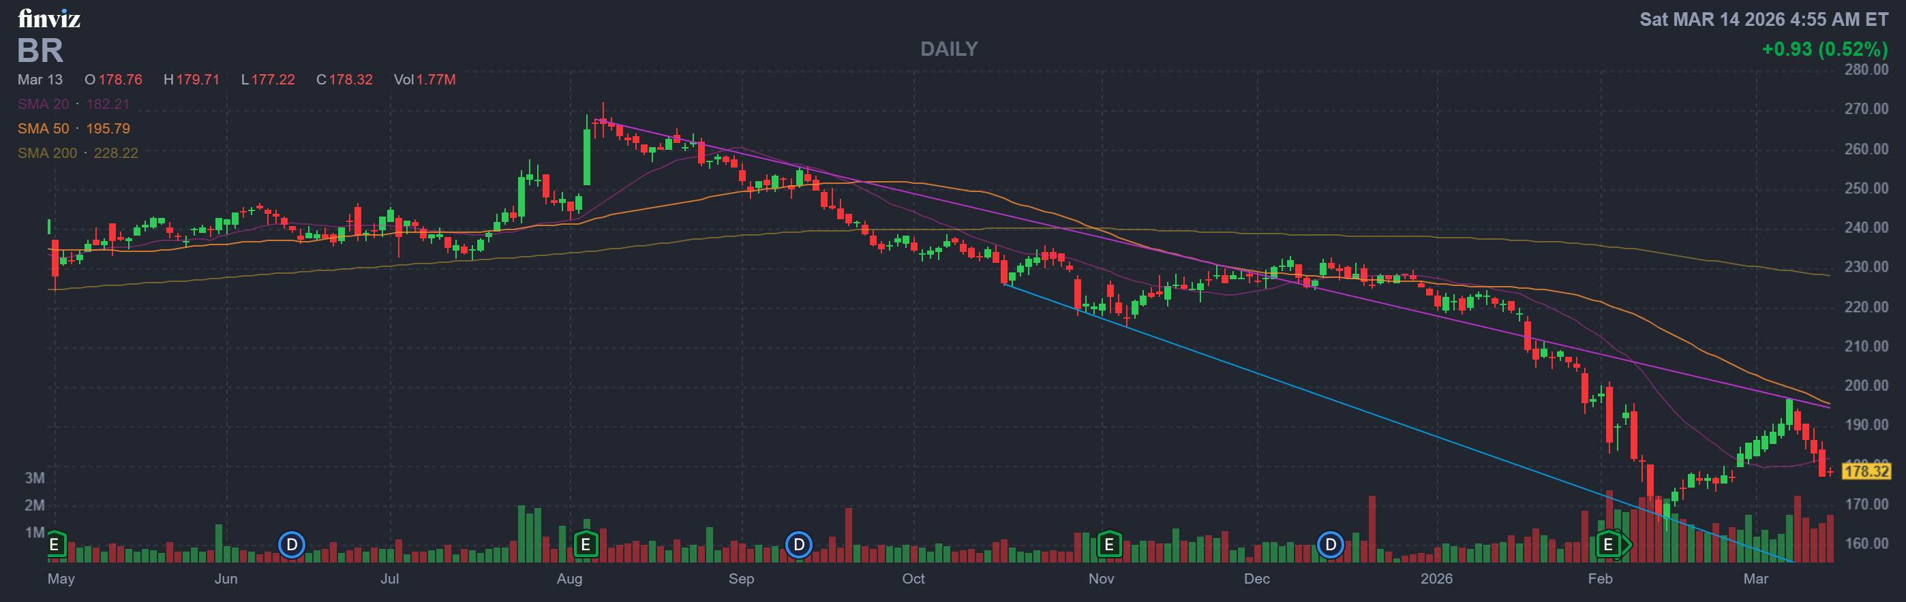This screenshot has height=602, width=1906.
Task: Click the 280.00 price axis label
Action: [x=1865, y=69]
